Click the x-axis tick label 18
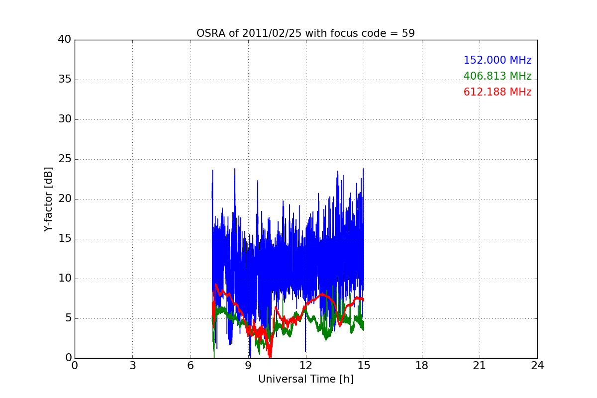This screenshot has width=597, height=398. (421, 365)
